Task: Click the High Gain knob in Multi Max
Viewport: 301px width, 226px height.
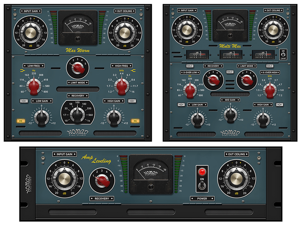Action: pyautogui.click(x=263, y=119)
